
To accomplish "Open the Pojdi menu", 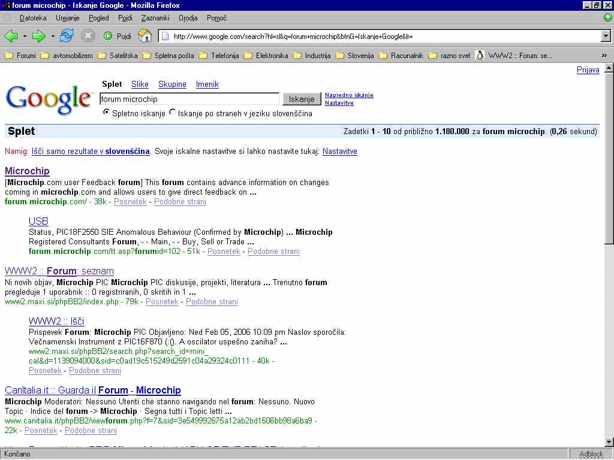I will click(125, 18).
